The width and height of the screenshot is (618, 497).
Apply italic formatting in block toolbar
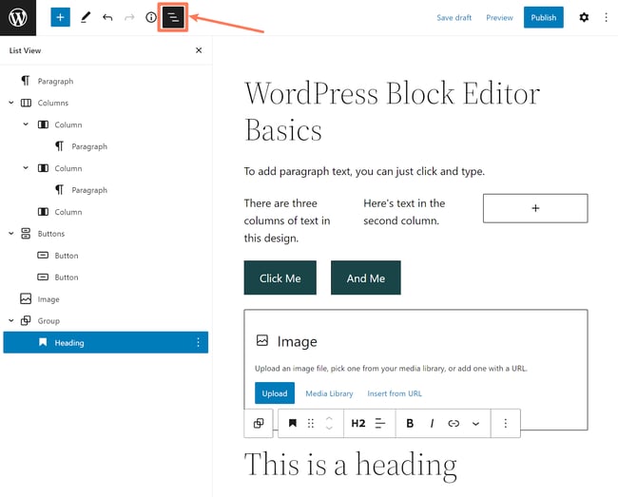point(432,423)
